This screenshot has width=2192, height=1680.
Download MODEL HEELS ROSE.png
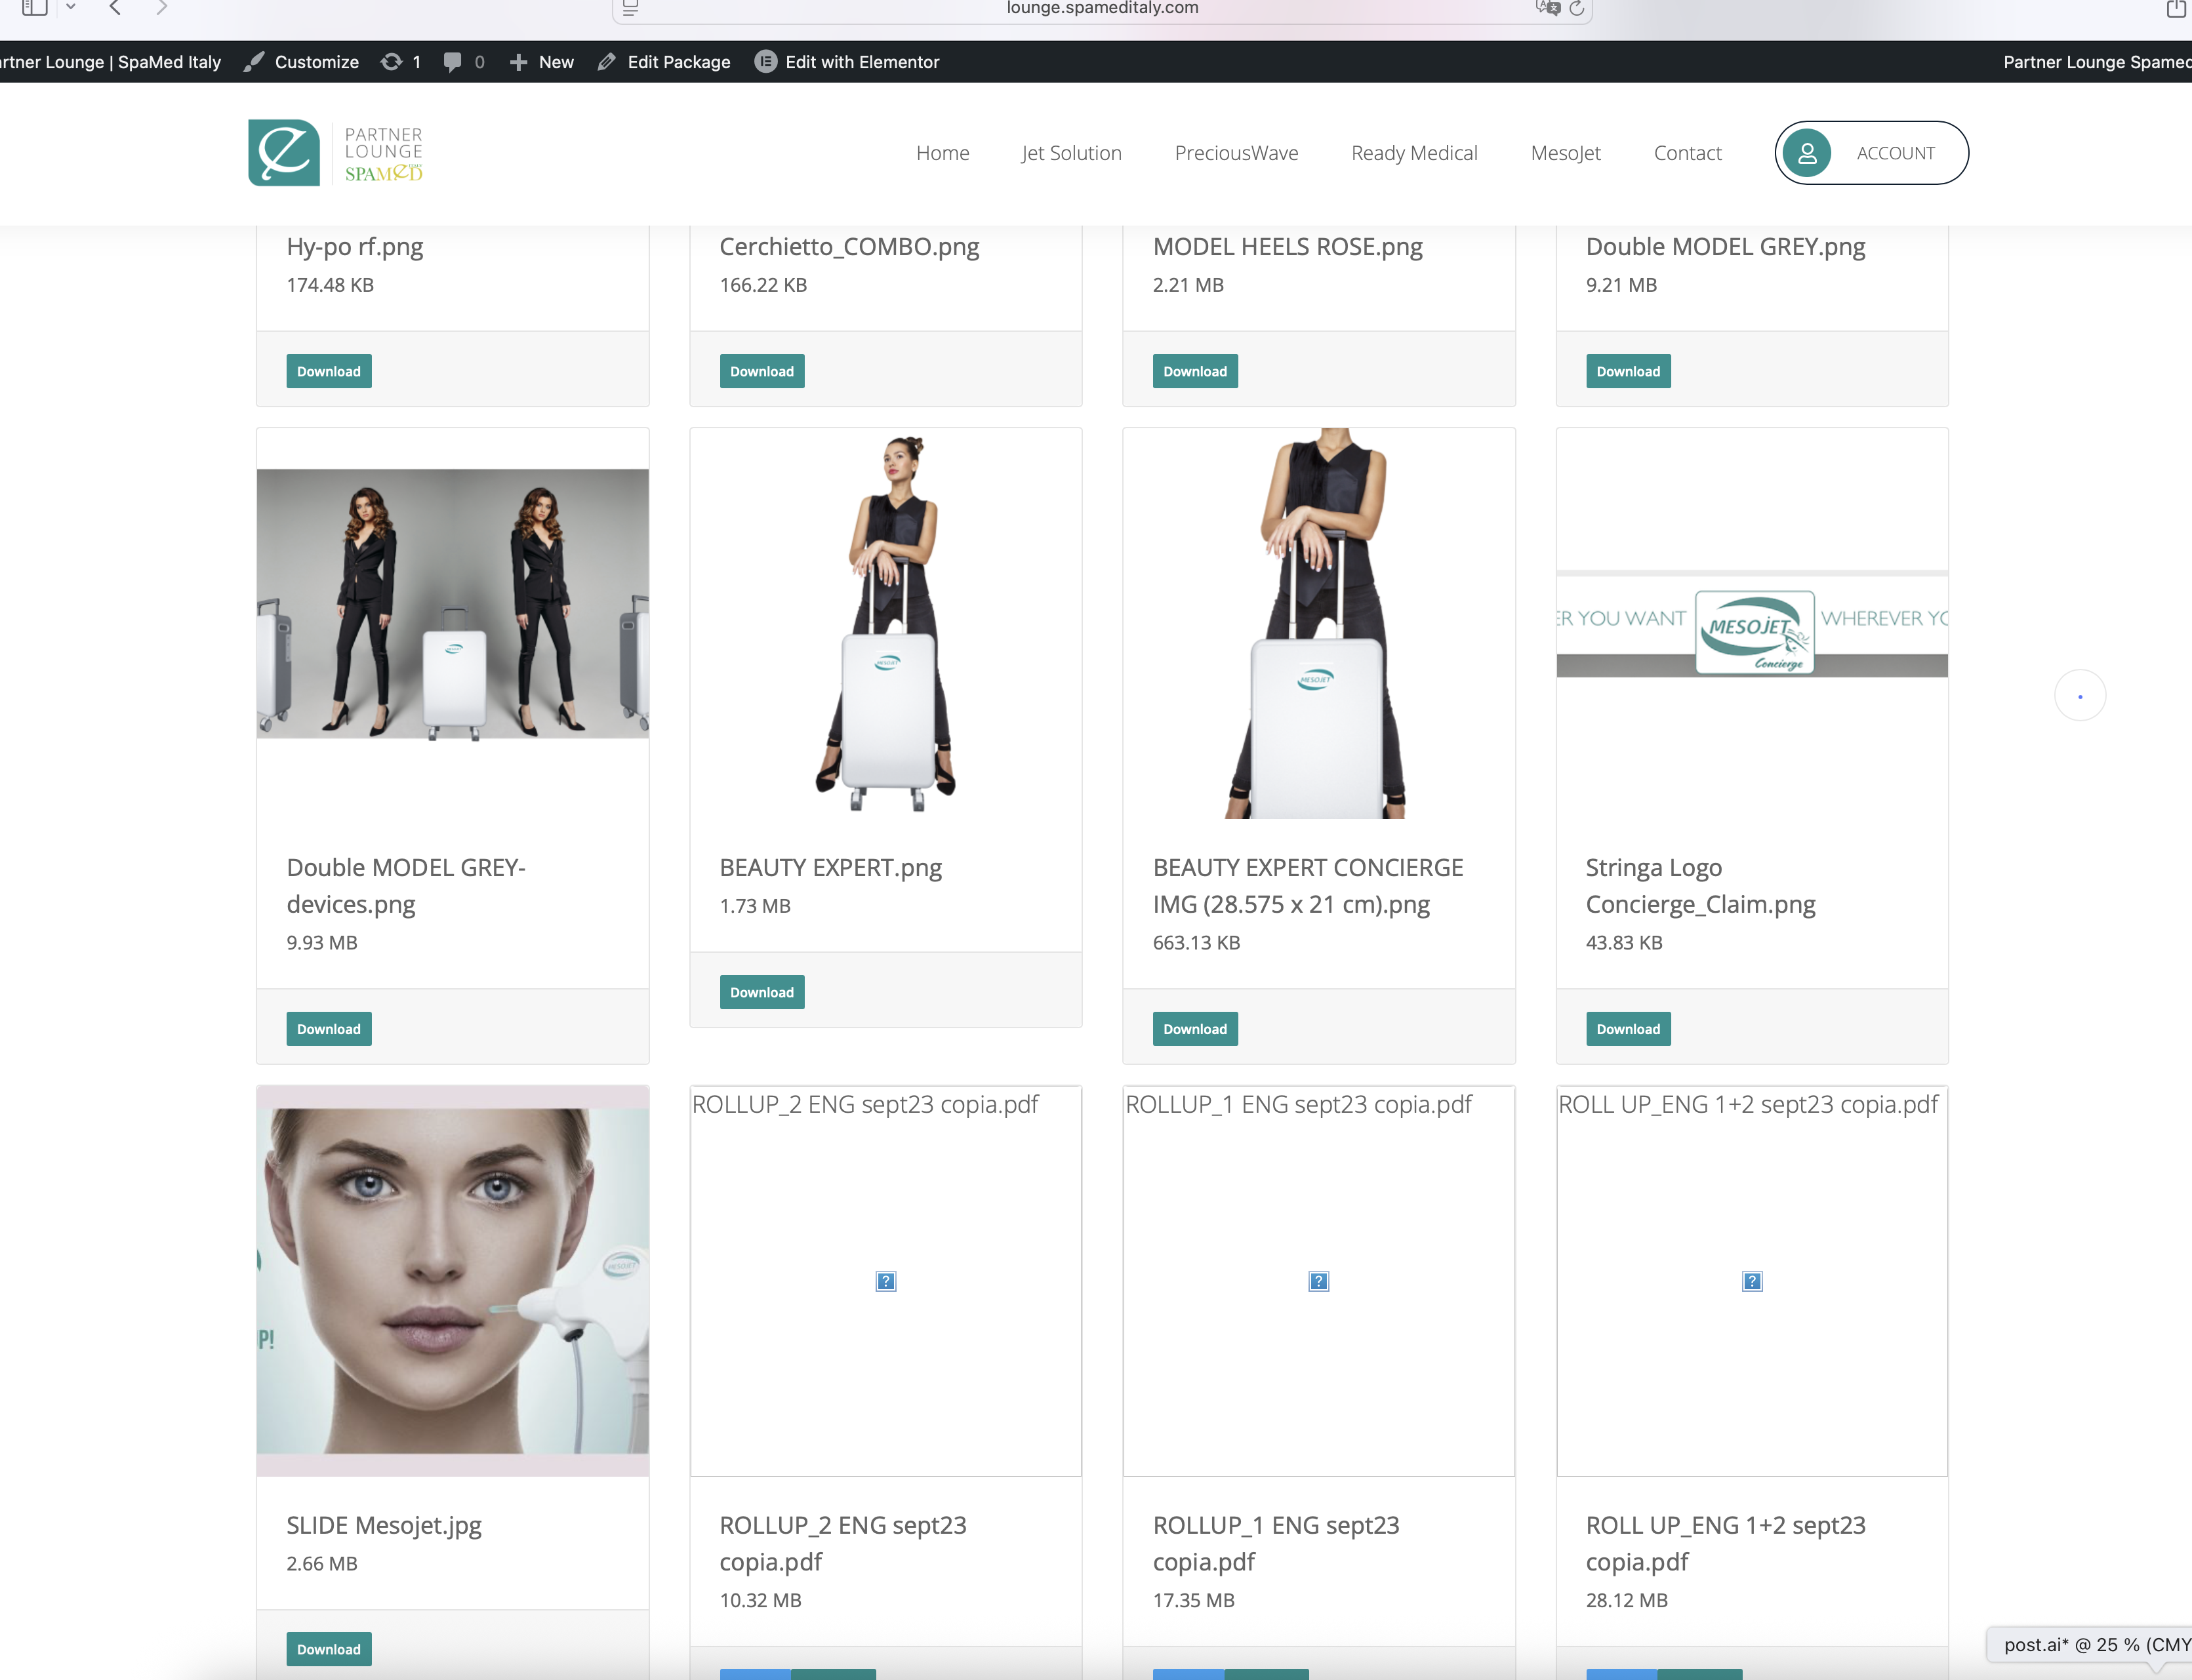click(x=1195, y=371)
